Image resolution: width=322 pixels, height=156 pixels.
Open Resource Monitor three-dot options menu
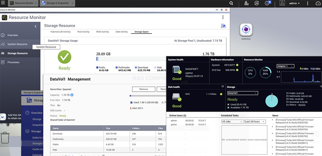coord(223,17)
